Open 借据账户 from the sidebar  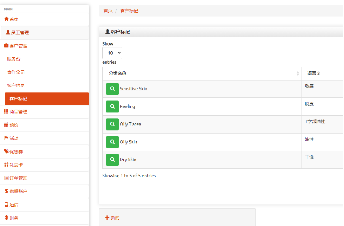pyautogui.click(x=45, y=191)
